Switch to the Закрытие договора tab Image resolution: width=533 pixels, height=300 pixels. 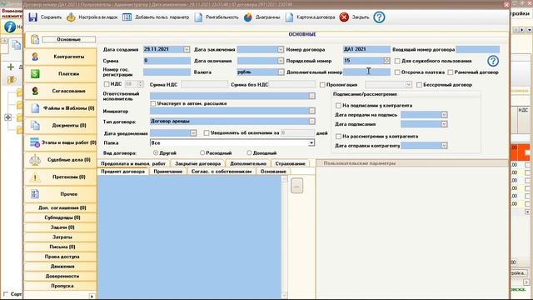(198, 163)
